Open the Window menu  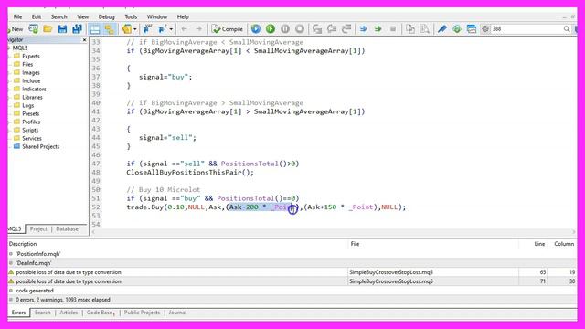click(156, 16)
